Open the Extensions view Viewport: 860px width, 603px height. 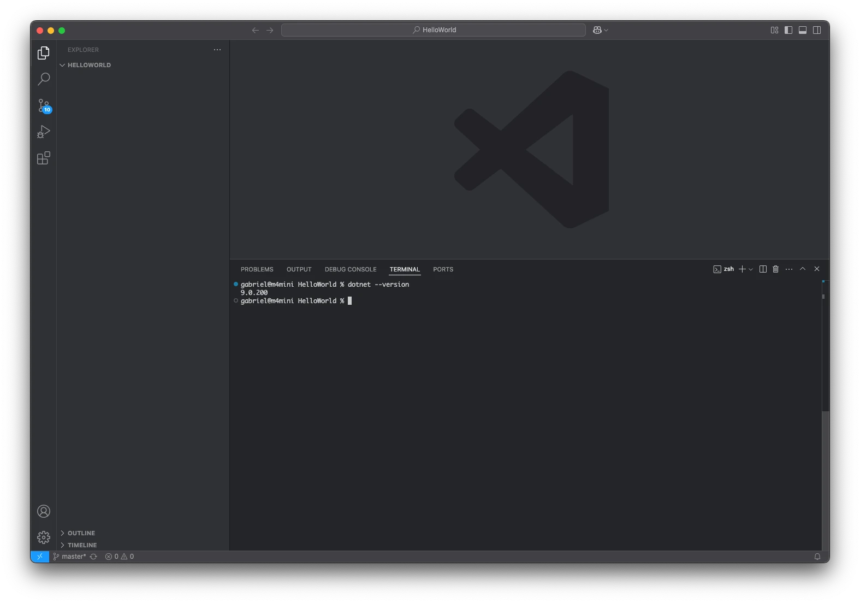pyautogui.click(x=44, y=158)
